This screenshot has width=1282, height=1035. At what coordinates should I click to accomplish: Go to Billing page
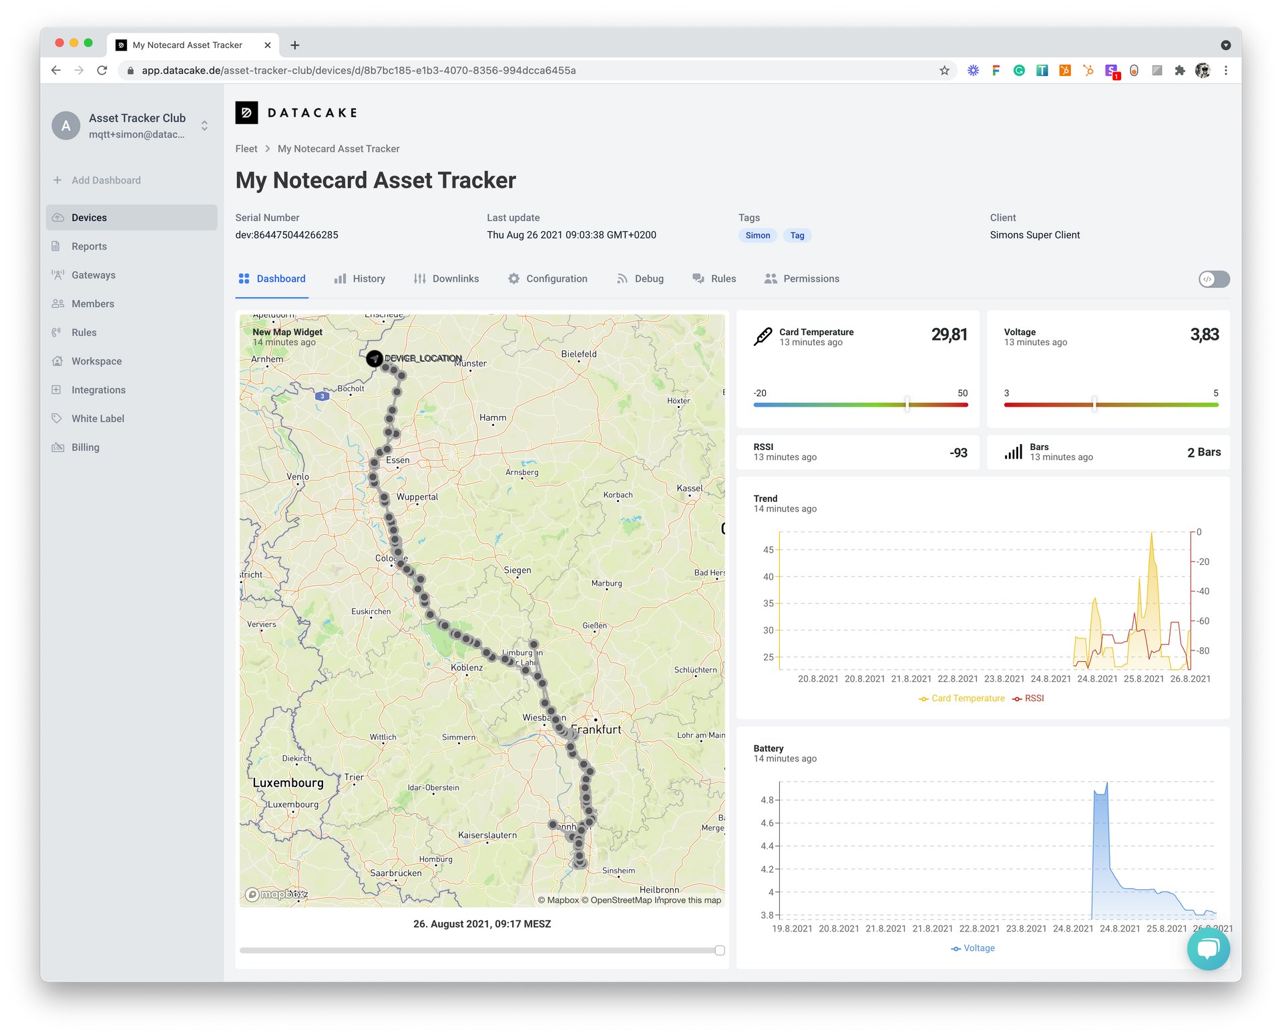[132, 447]
